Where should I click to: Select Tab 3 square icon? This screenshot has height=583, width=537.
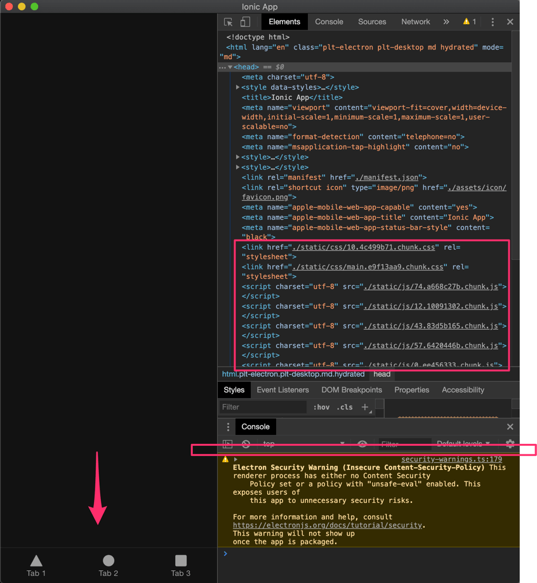click(181, 561)
